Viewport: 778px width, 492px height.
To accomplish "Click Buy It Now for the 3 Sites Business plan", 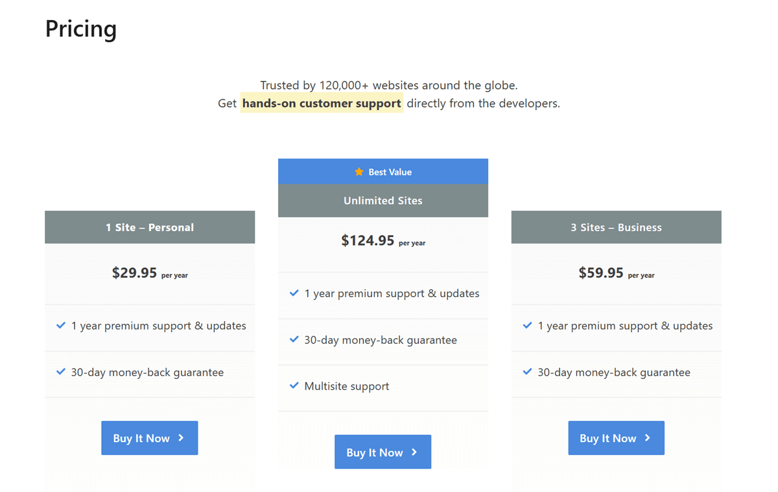I will 616,438.
